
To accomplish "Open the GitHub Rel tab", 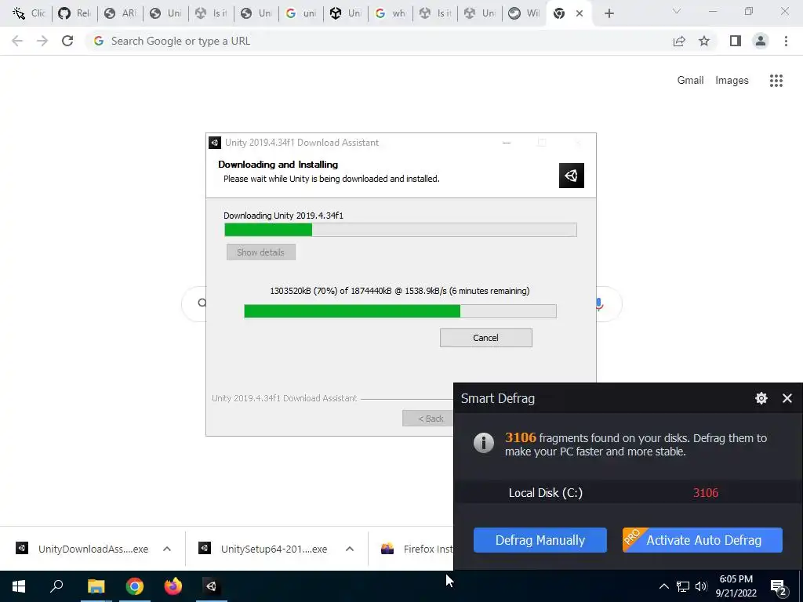I will (x=74, y=13).
